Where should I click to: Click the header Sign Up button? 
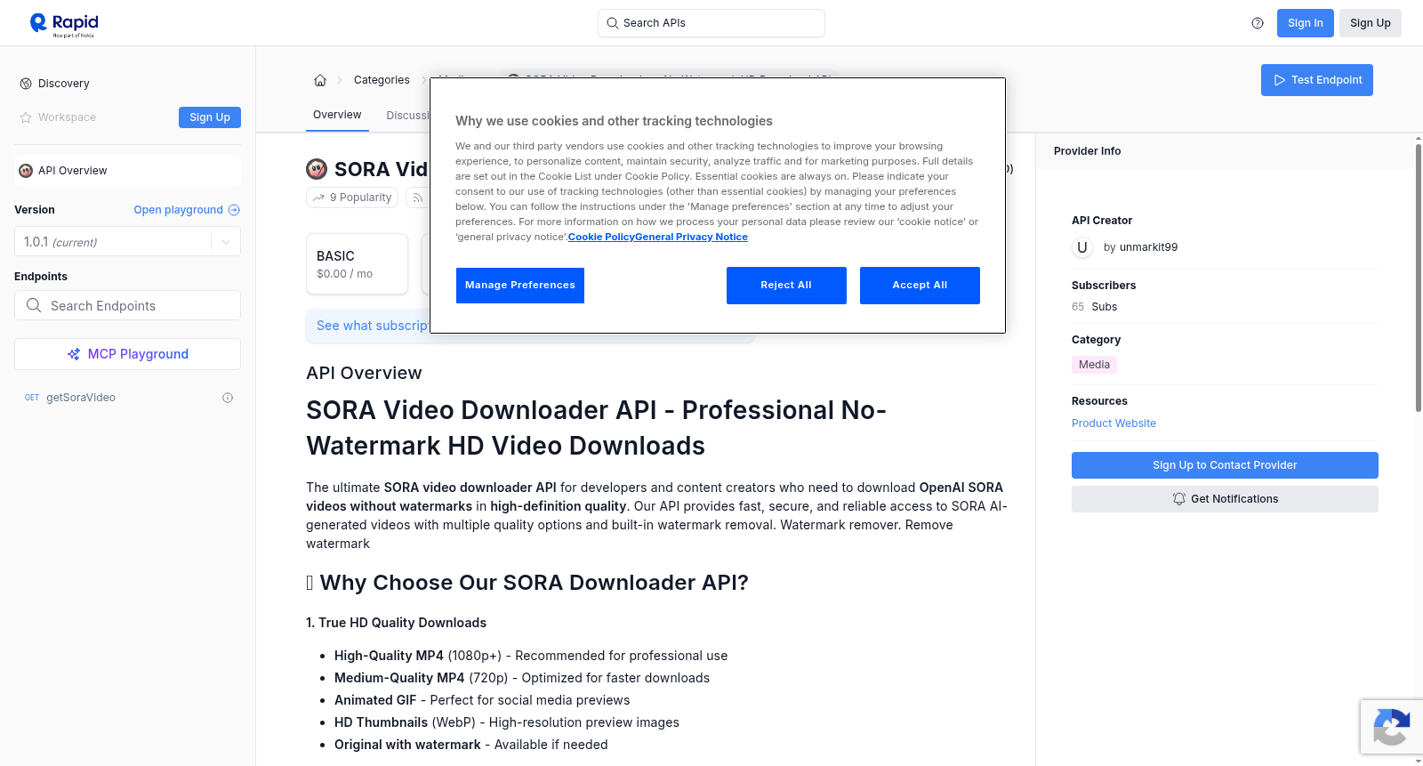pos(1370,23)
